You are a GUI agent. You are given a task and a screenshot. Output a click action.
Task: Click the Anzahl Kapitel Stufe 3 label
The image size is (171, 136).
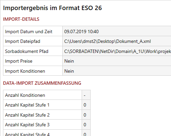click(27, 125)
